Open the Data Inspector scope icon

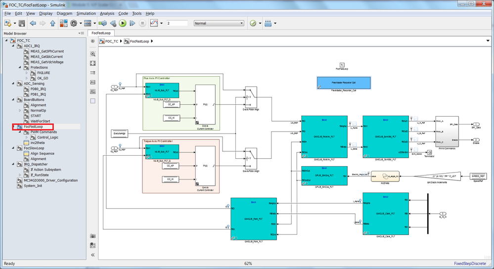[x=154, y=23]
